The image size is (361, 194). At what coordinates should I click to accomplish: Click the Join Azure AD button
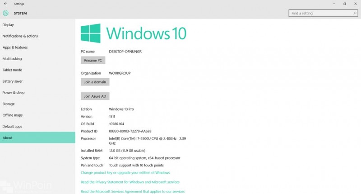pyautogui.click(x=95, y=96)
